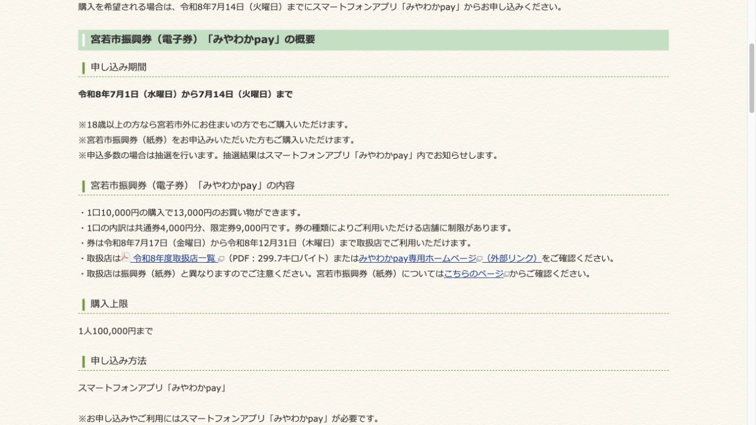The height and width of the screenshot is (425, 756).
Task: Click the 申し込み方法 subheading
Action: [x=118, y=361]
